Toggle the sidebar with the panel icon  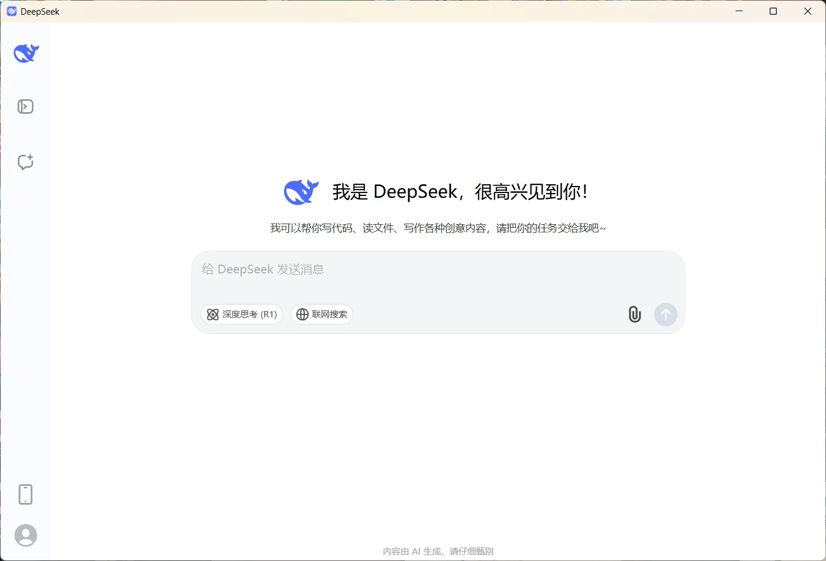point(26,106)
